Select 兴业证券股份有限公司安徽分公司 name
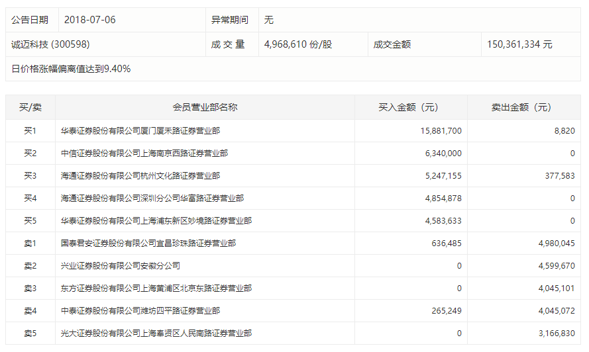 [121, 266]
